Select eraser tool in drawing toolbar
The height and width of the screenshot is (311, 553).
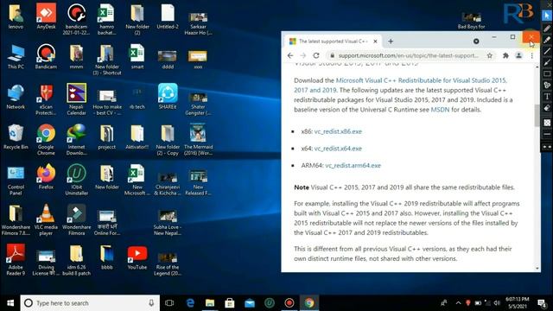click(547, 107)
